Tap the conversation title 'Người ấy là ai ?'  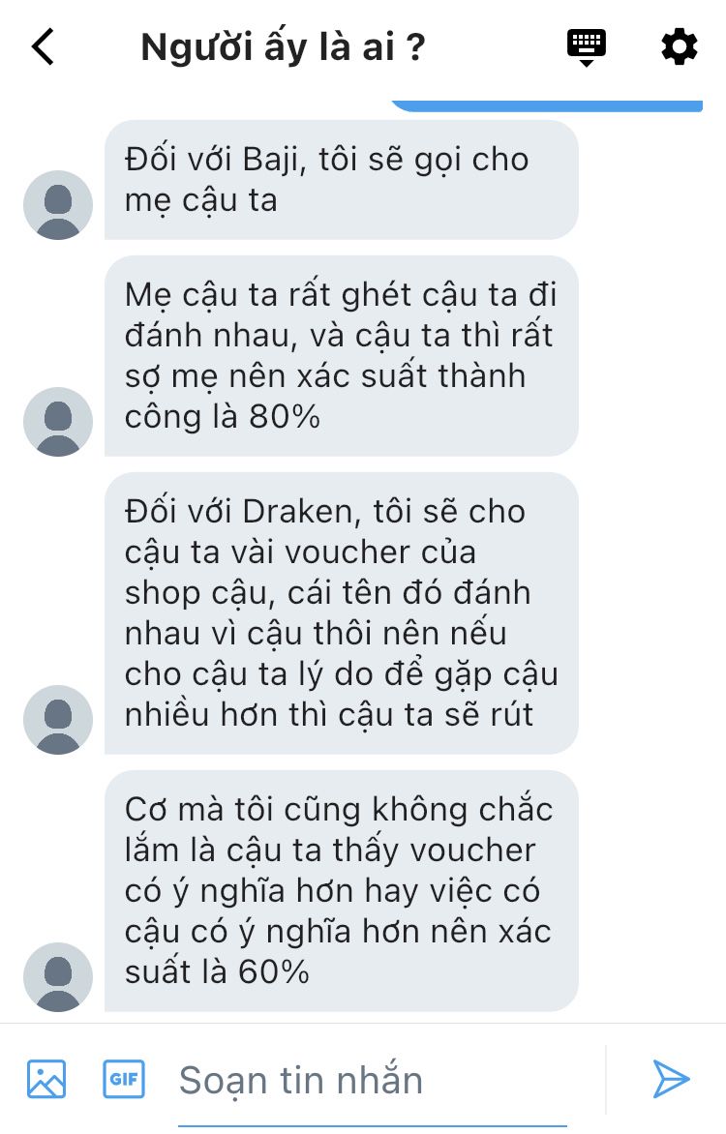(283, 48)
